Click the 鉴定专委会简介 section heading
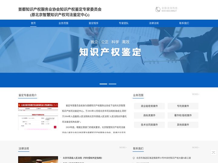Screen dimensions: 218x163 click(28, 95)
